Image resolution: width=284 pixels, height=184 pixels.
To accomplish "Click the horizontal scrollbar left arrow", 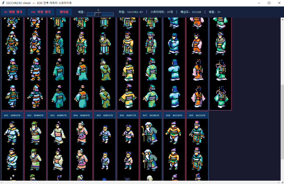I will pos(1,183).
